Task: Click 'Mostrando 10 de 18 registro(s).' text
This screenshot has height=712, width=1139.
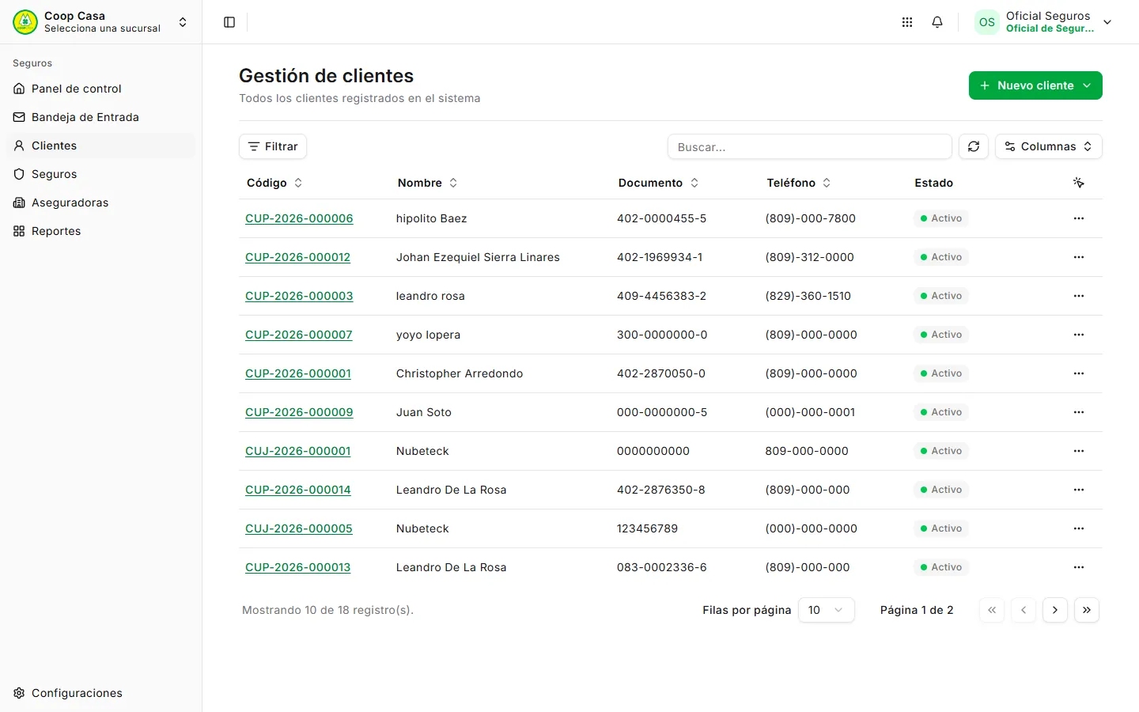Action: pos(327,610)
